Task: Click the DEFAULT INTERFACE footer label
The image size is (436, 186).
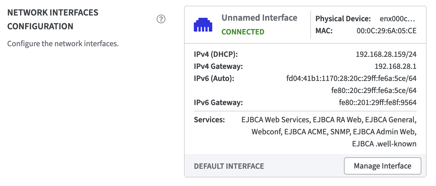Action: click(x=229, y=166)
